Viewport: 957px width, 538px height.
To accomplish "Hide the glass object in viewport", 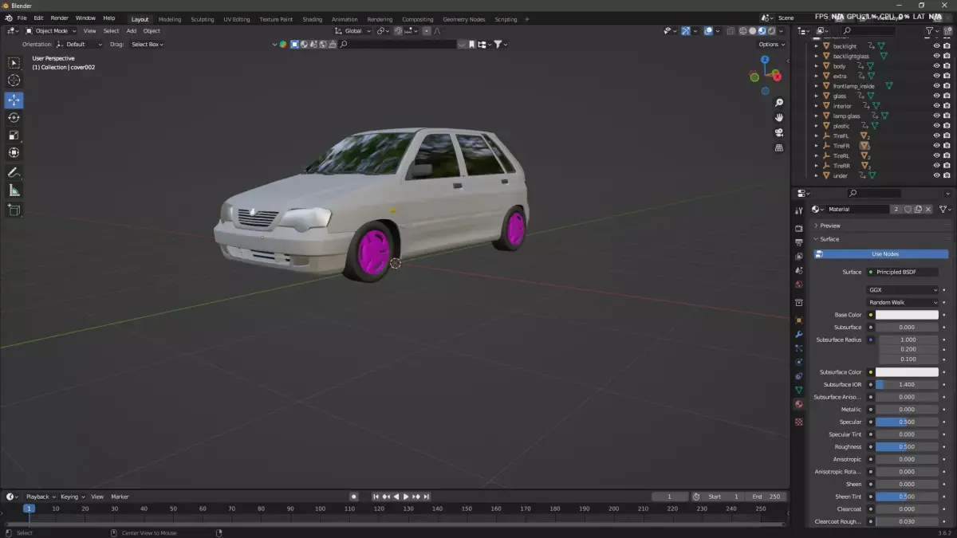I will [936, 96].
